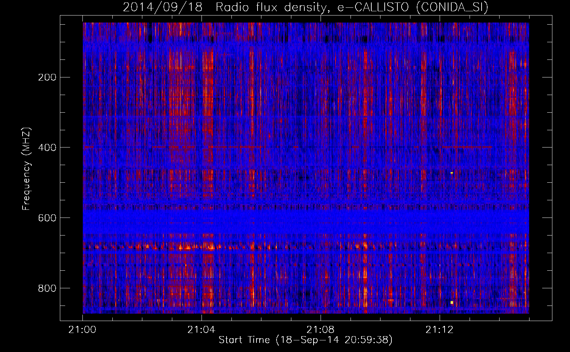Click the 200 frequency tick label
Image resolution: width=570 pixels, height=352 pixels.
coord(47,77)
